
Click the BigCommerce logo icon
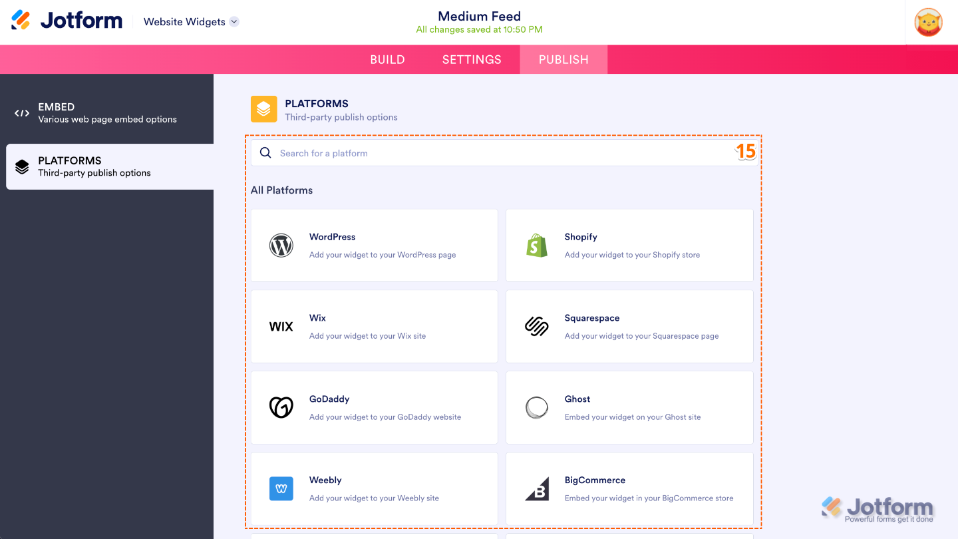coord(537,489)
